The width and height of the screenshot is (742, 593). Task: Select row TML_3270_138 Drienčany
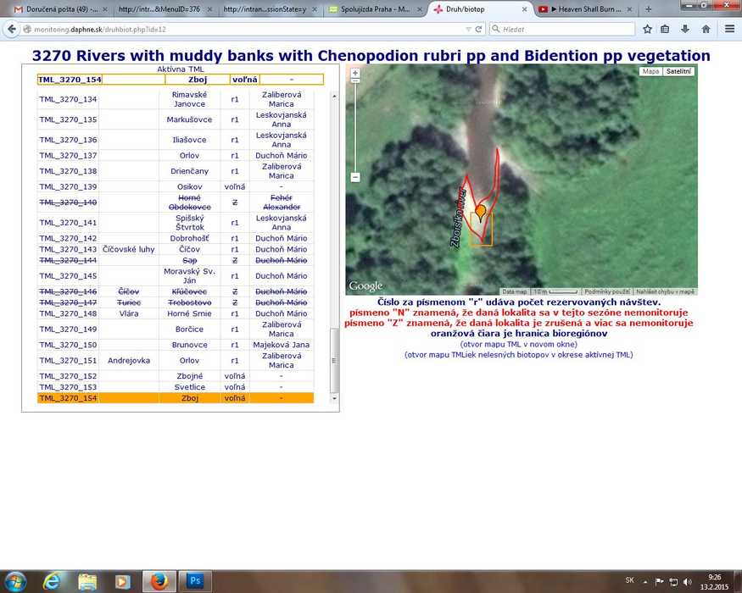pyautogui.click(x=175, y=171)
